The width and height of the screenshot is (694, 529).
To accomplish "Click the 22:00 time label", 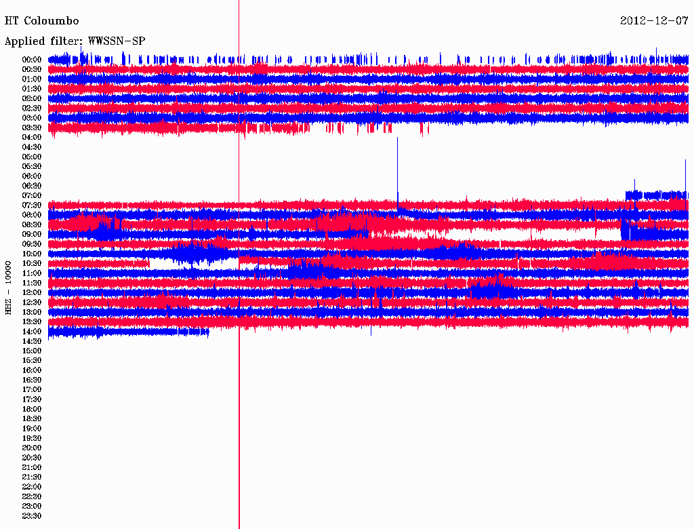I will (x=32, y=486).
